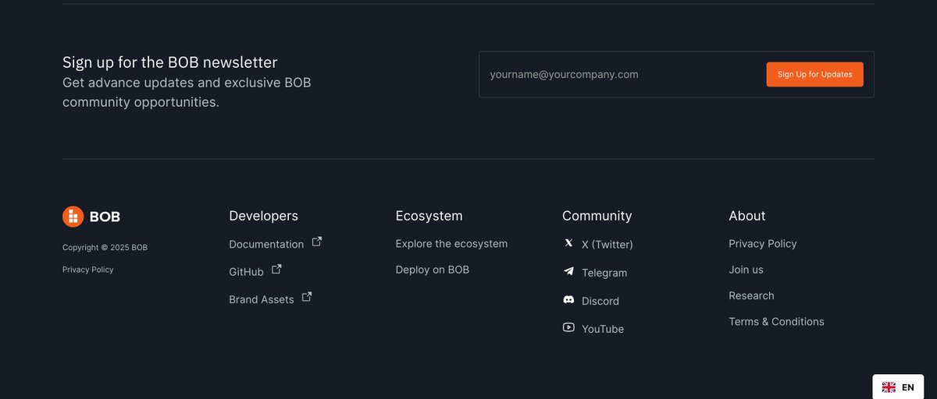View the Terms & Conditions page
937x399 pixels.
coord(776,322)
